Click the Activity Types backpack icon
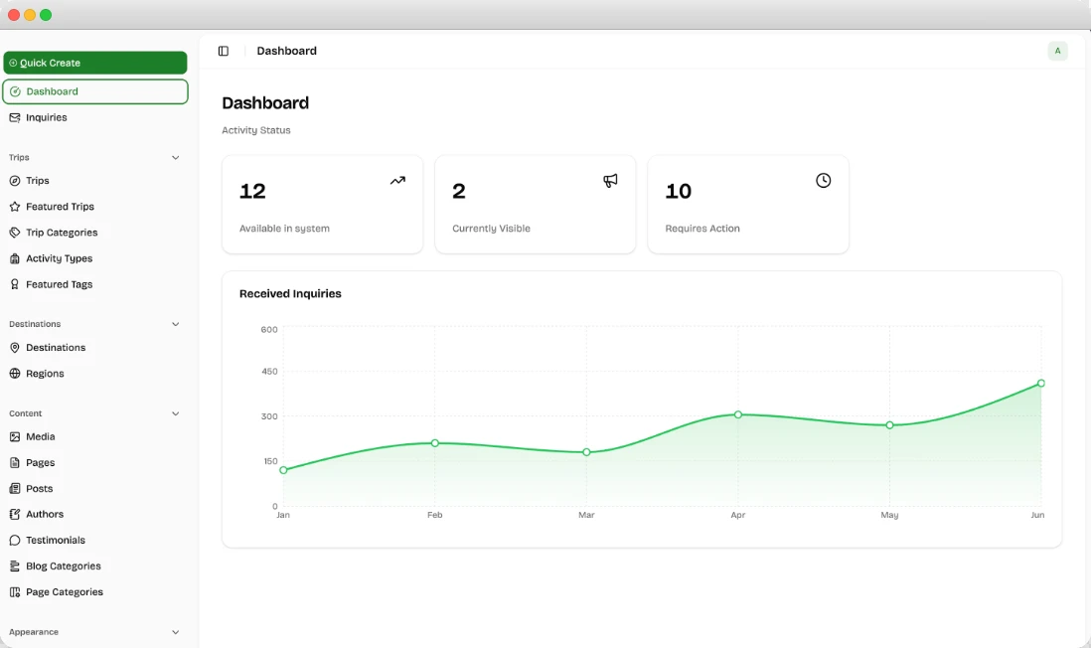Image resolution: width=1091 pixels, height=648 pixels. click(x=15, y=259)
